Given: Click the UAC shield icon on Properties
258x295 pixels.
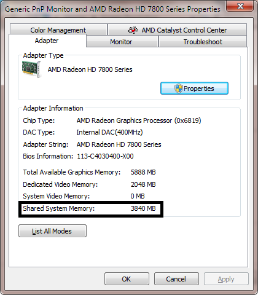Looking at the screenshot, I should click(178, 88).
